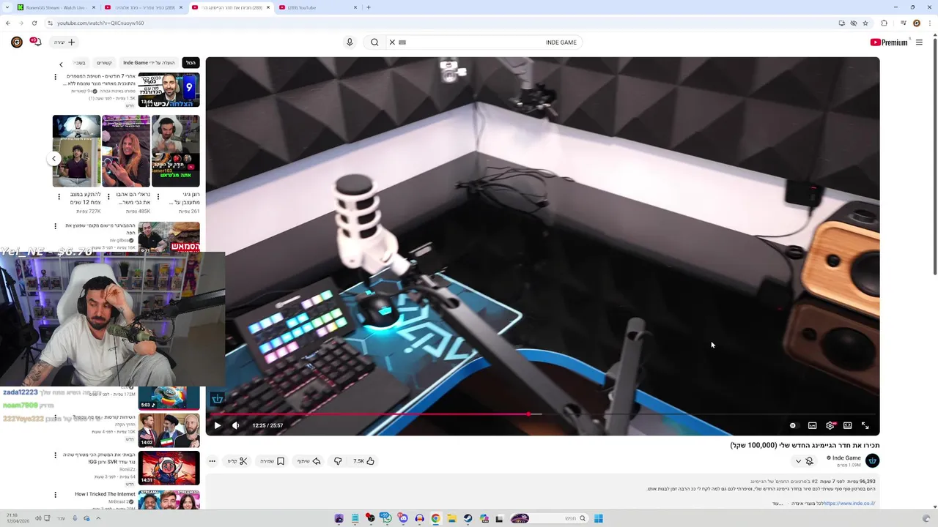938x527 pixels.
Task: Seek using the red video progress bar
Action: tap(542, 414)
